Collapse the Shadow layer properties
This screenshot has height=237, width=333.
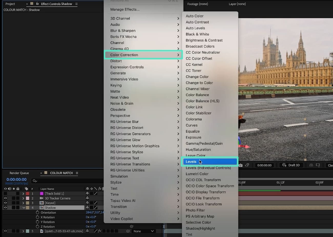click(24, 208)
